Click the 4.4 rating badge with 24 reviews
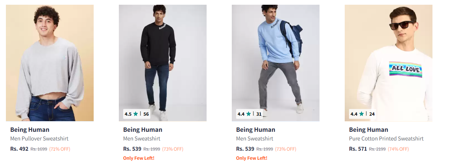 point(362,114)
